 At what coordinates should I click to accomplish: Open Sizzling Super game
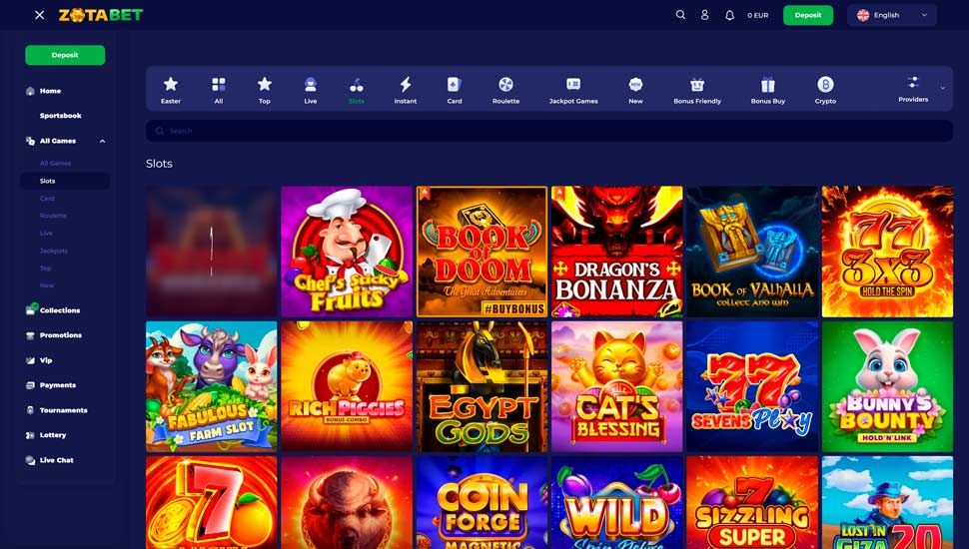coord(752,503)
